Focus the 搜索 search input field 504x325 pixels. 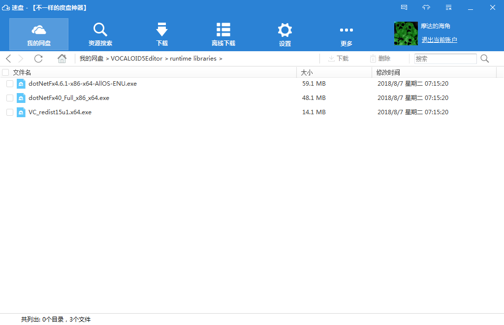click(445, 59)
